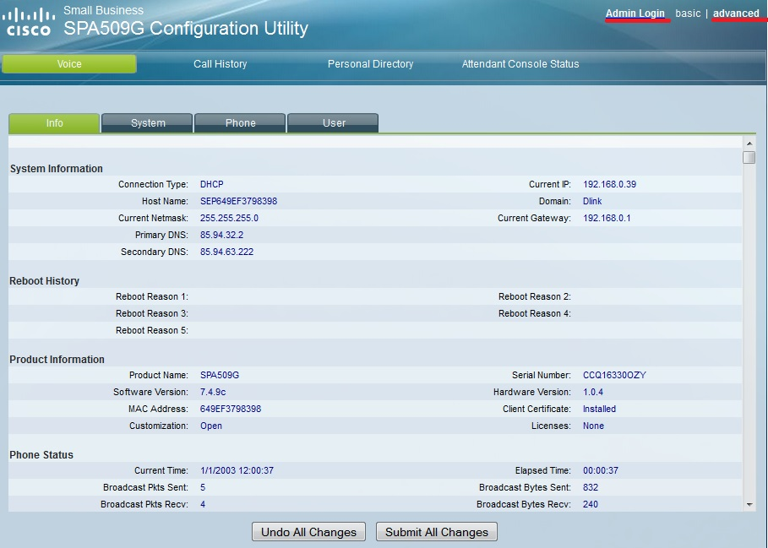768x548 pixels.
Task: Click Hardware Version value 1.0.4
Action: tap(592, 392)
